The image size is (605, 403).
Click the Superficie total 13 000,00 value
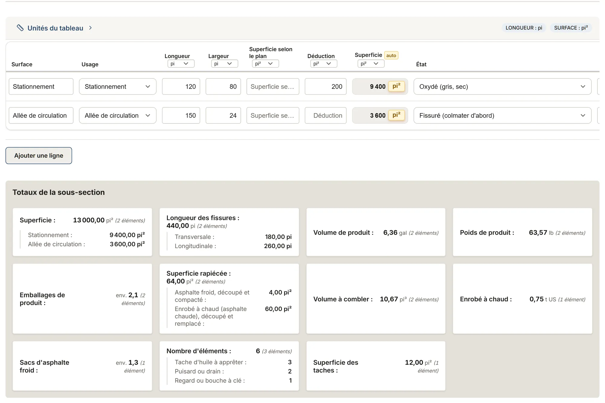click(x=89, y=220)
